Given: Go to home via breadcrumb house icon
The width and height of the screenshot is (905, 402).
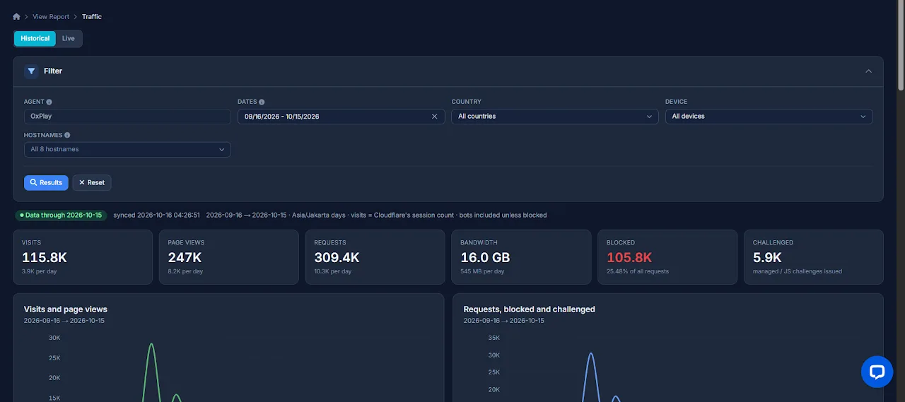Looking at the screenshot, I should click(16, 16).
